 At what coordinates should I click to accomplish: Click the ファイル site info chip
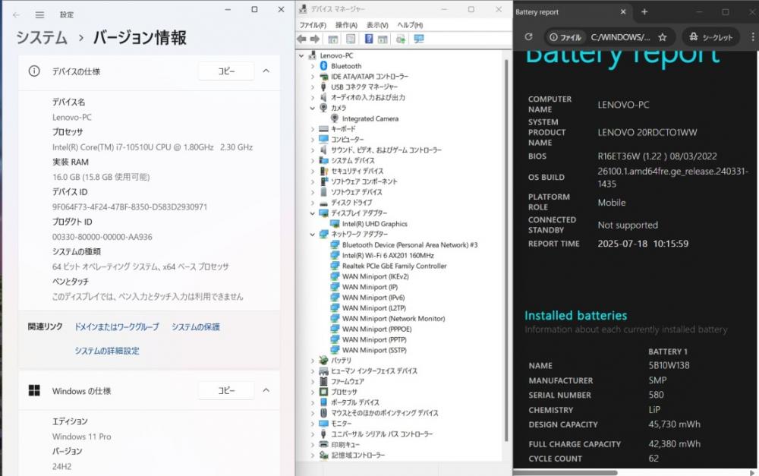pyautogui.click(x=565, y=36)
